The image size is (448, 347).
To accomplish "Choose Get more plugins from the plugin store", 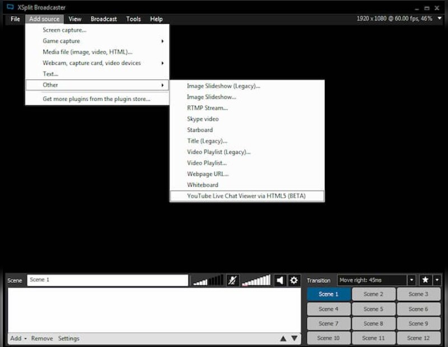I will (x=97, y=99).
